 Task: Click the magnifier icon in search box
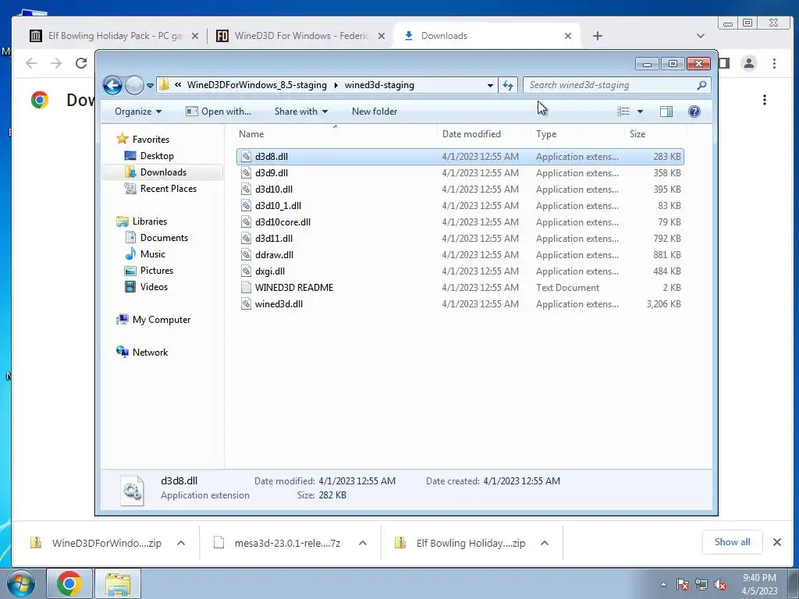pyautogui.click(x=701, y=85)
